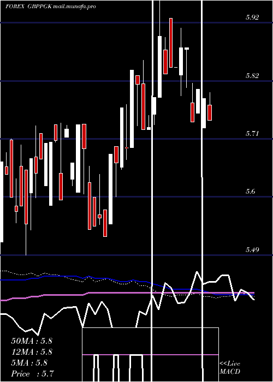Click the 5.82 price axis label
The width and height of the screenshot is (273, 382).
tap(252, 75)
